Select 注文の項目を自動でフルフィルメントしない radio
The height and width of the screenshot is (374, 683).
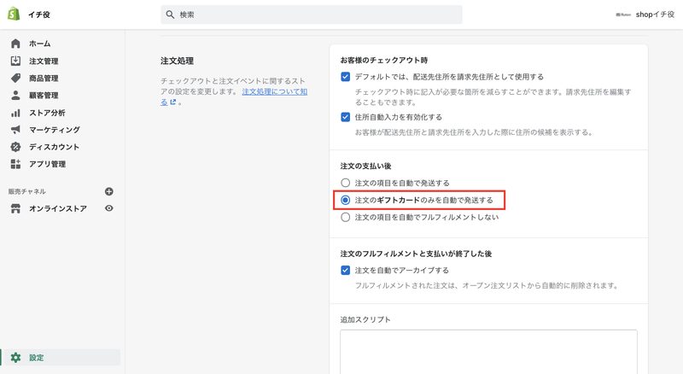[346, 217]
